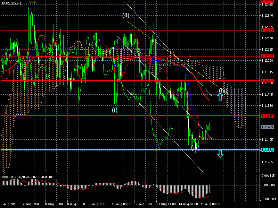Select the (i) wave label
This screenshot has width=278, height=208.
coord(115,110)
